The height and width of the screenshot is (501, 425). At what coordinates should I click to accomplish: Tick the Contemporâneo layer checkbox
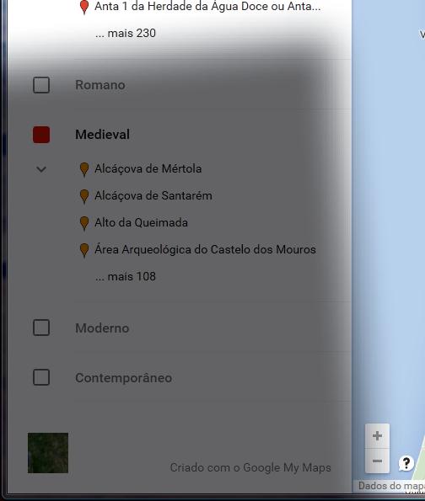[x=41, y=377]
